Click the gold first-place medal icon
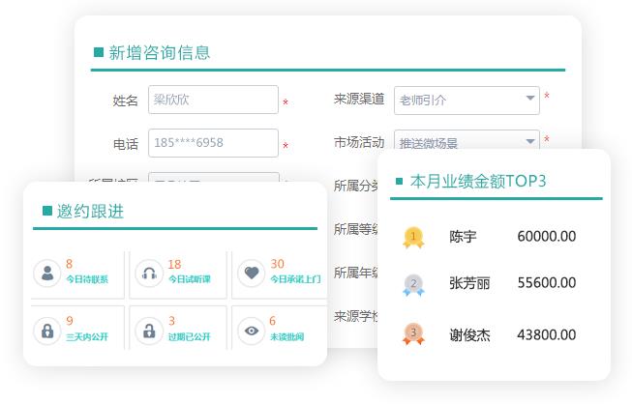The width and height of the screenshot is (632, 404). click(x=414, y=237)
